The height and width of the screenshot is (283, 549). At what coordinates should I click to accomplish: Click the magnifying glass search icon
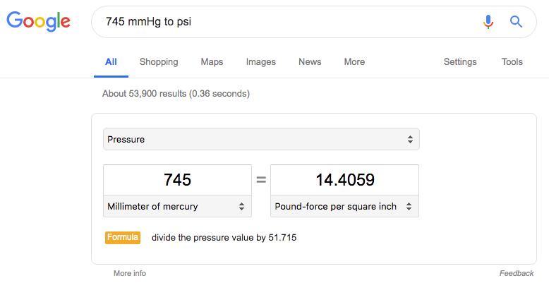[x=516, y=22]
